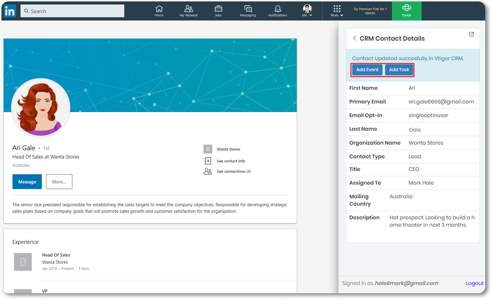The height and width of the screenshot is (300, 492).
Task: Click the LinkedIn logo icon
Action: coord(10,11)
